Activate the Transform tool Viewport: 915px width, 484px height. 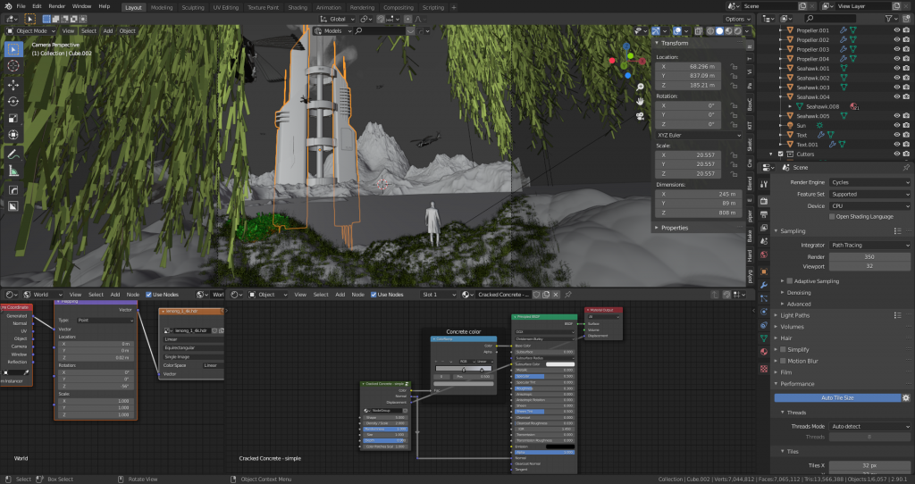click(x=13, y=135)
